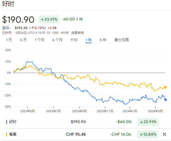Viewport: 171px width, 141px height.
Task: Remove 雀巢 comparison with the X icon
Action: [x=164, y=134]
